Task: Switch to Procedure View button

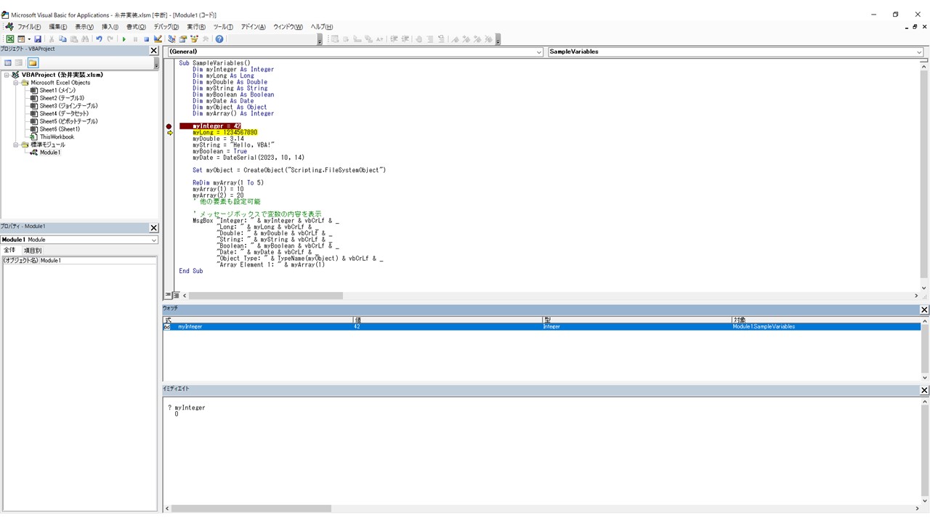Action: [x=168, y=296]
